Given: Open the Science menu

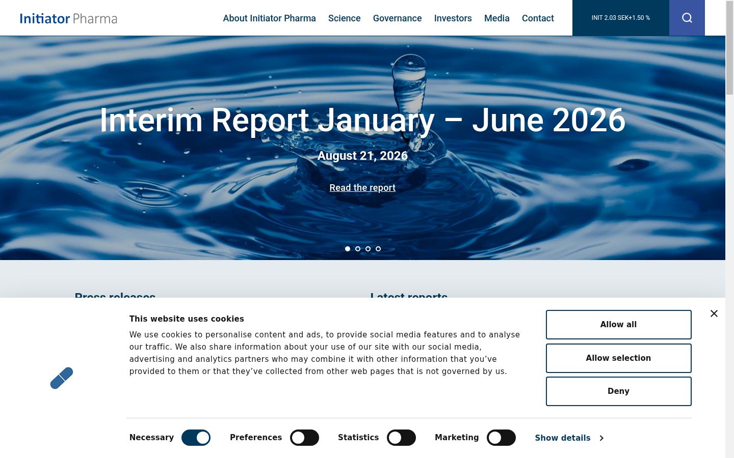Looking at the screenshot, I should (x=344, y=18).
